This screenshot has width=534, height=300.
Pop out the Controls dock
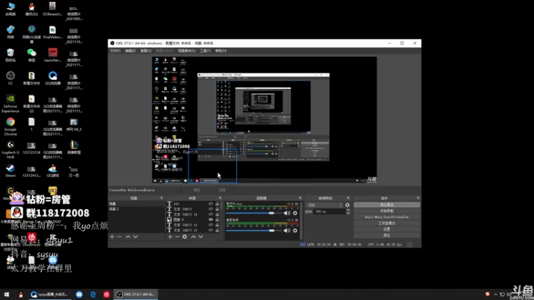pyautogui.click(x=418, y=198)
